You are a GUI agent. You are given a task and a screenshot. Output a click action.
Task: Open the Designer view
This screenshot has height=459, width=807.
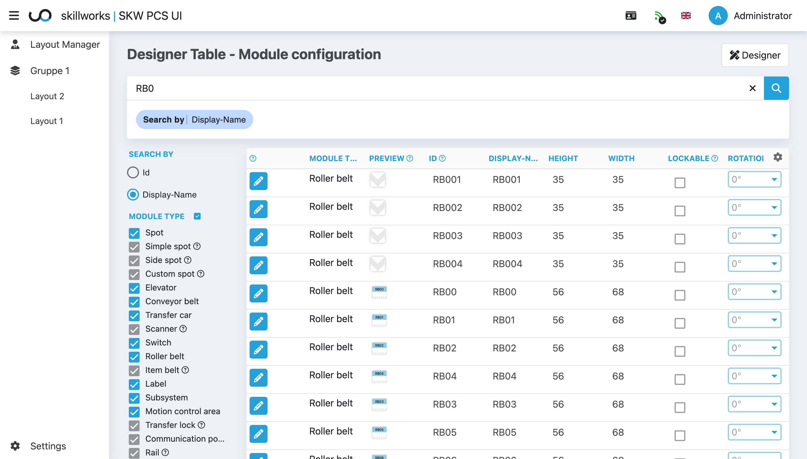(755, 55)
